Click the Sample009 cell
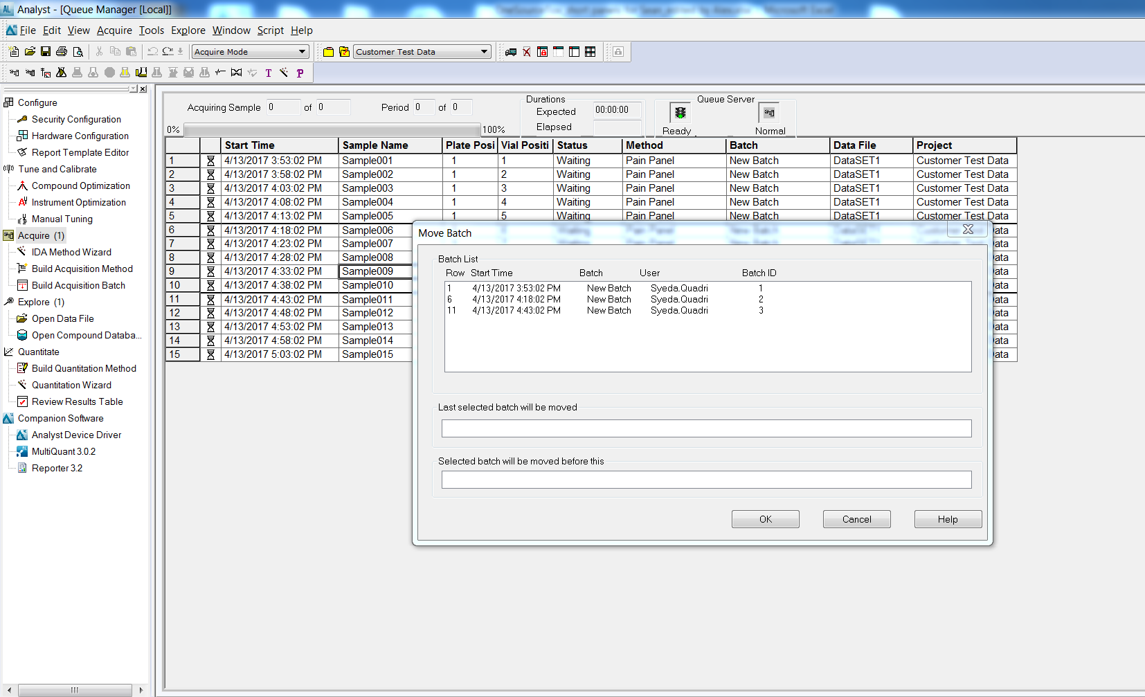The width and height of the screenshot is (1145, 697). pos(376,271)
